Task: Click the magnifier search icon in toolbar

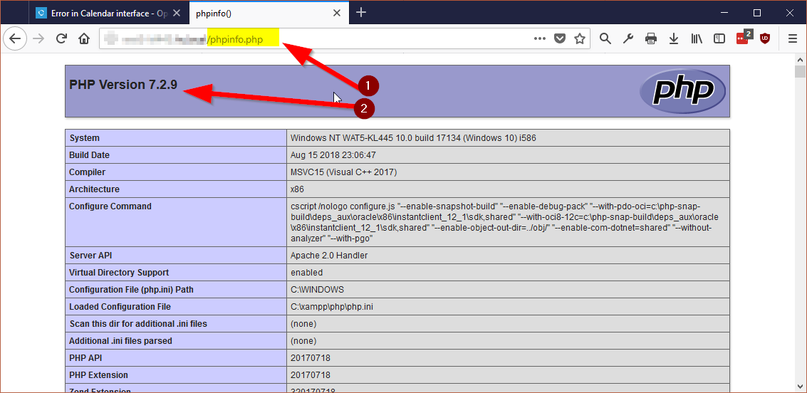Action: 605,38
